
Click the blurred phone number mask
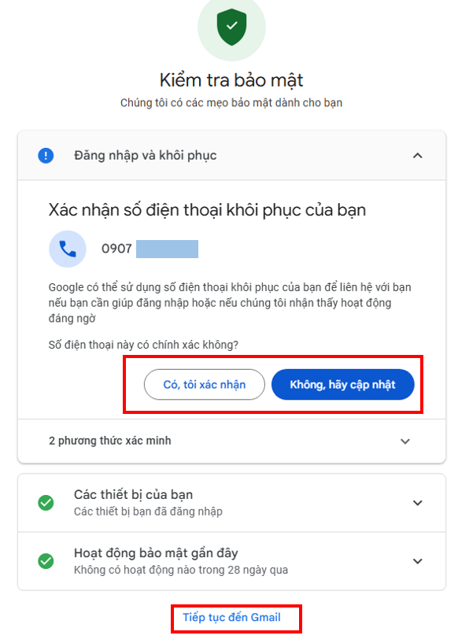pos(167,249)
